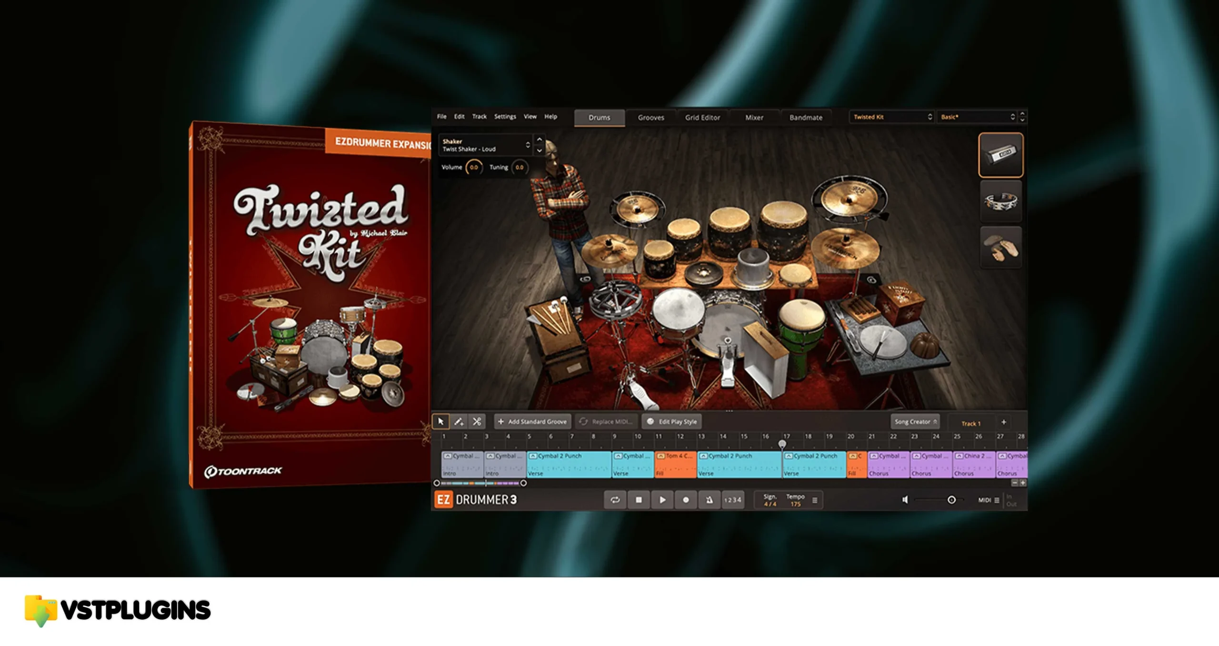
Task: Step to next kit preset, top-right arrow
Action: (1022, 120)
